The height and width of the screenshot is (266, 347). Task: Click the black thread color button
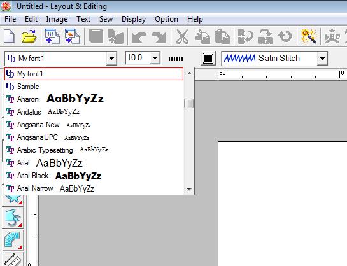(208, 59)
